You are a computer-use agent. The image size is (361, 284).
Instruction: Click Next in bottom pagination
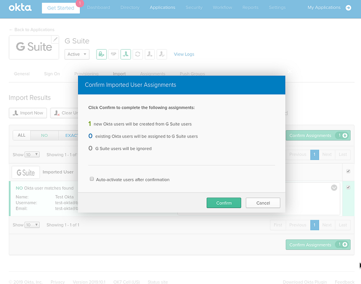327,225
